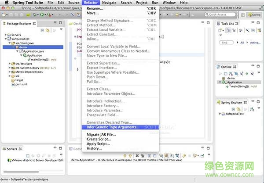Click Show Next Match arrow in Search view
The width and height of the screenshot is (264, 183).
point(125,156)
